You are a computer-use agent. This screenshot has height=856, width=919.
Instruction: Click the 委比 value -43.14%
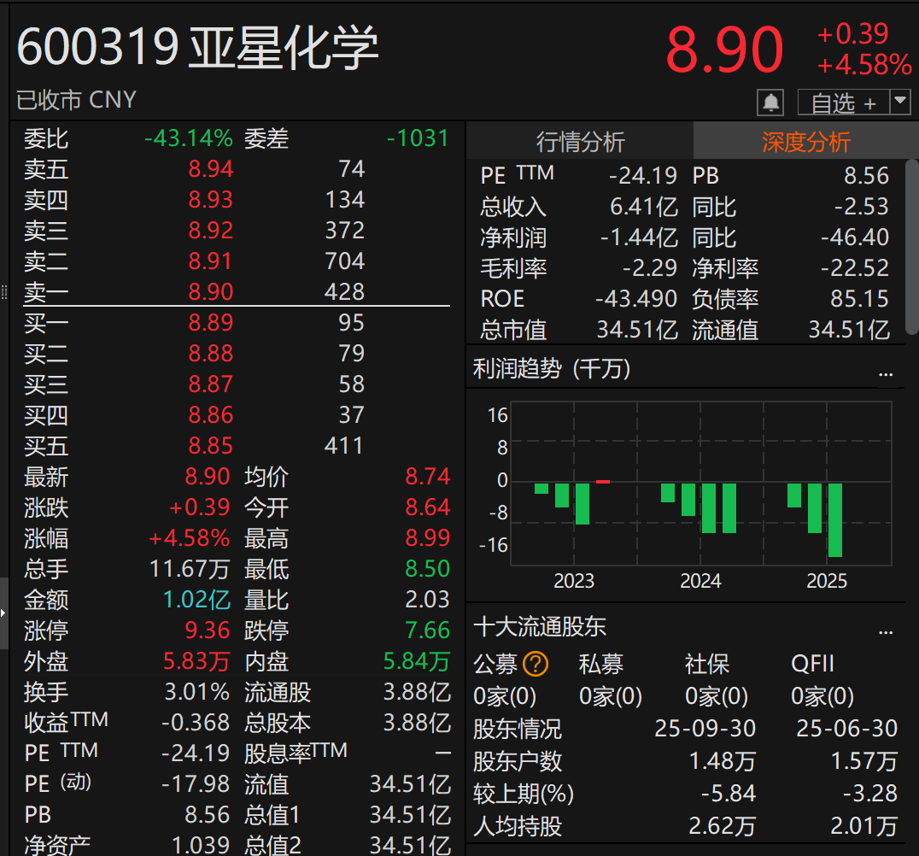coord(188,138)
